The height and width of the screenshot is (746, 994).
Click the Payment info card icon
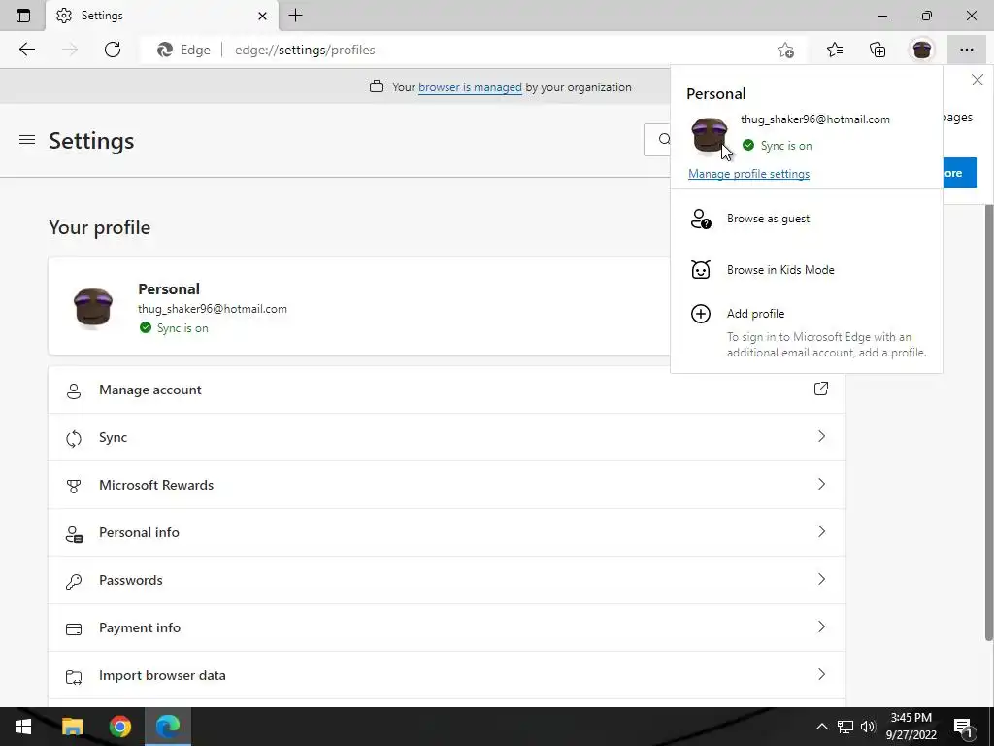click(x=74, y=629)
